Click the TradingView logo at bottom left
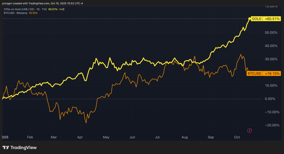 click(x=19, y=148)
